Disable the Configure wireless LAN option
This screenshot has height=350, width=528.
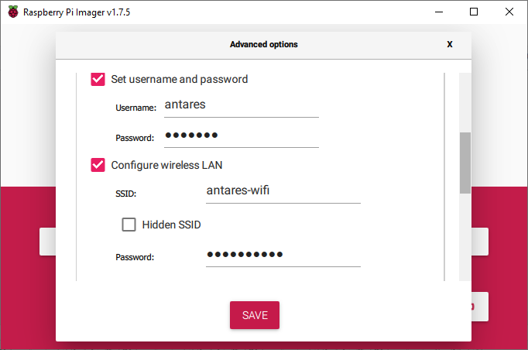point(98,165)
